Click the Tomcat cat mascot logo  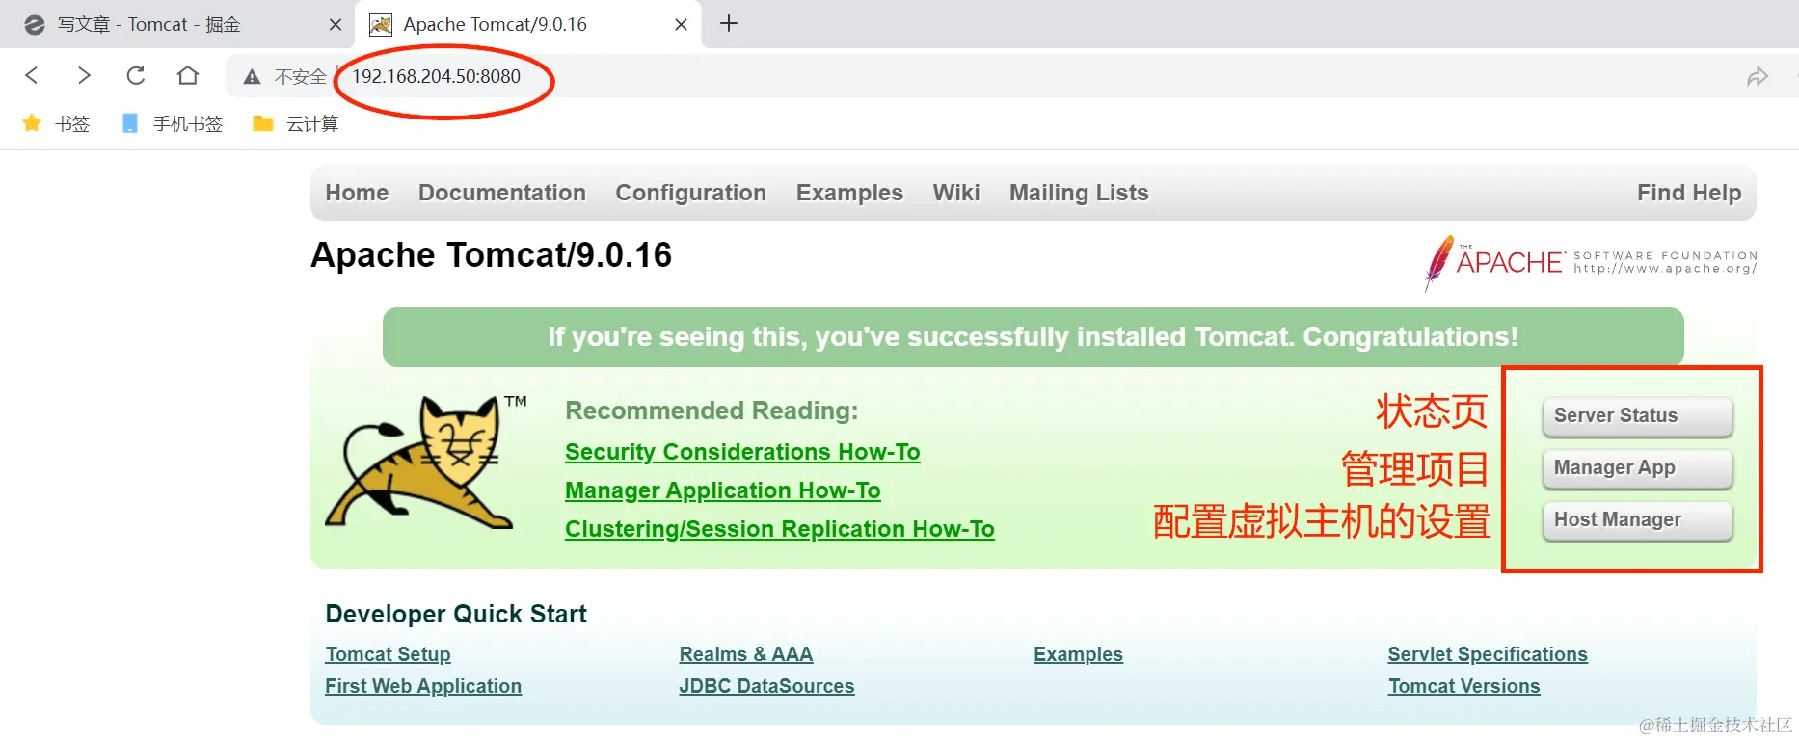(425, 463)
